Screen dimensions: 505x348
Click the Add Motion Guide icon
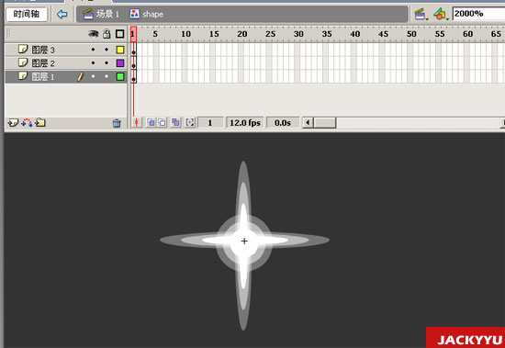tap(27, 123)
